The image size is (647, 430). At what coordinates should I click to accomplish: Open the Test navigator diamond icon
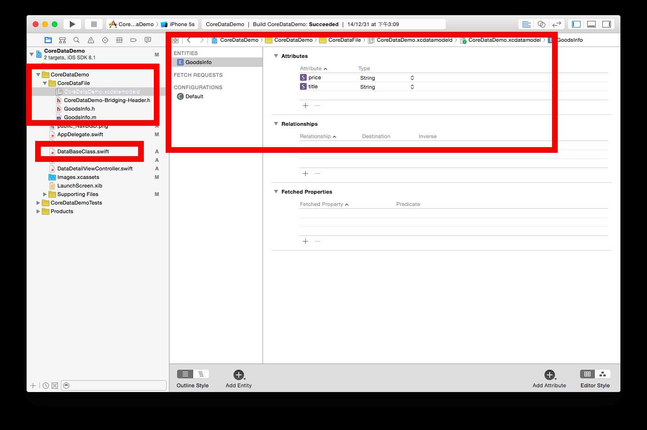(105, 40)
